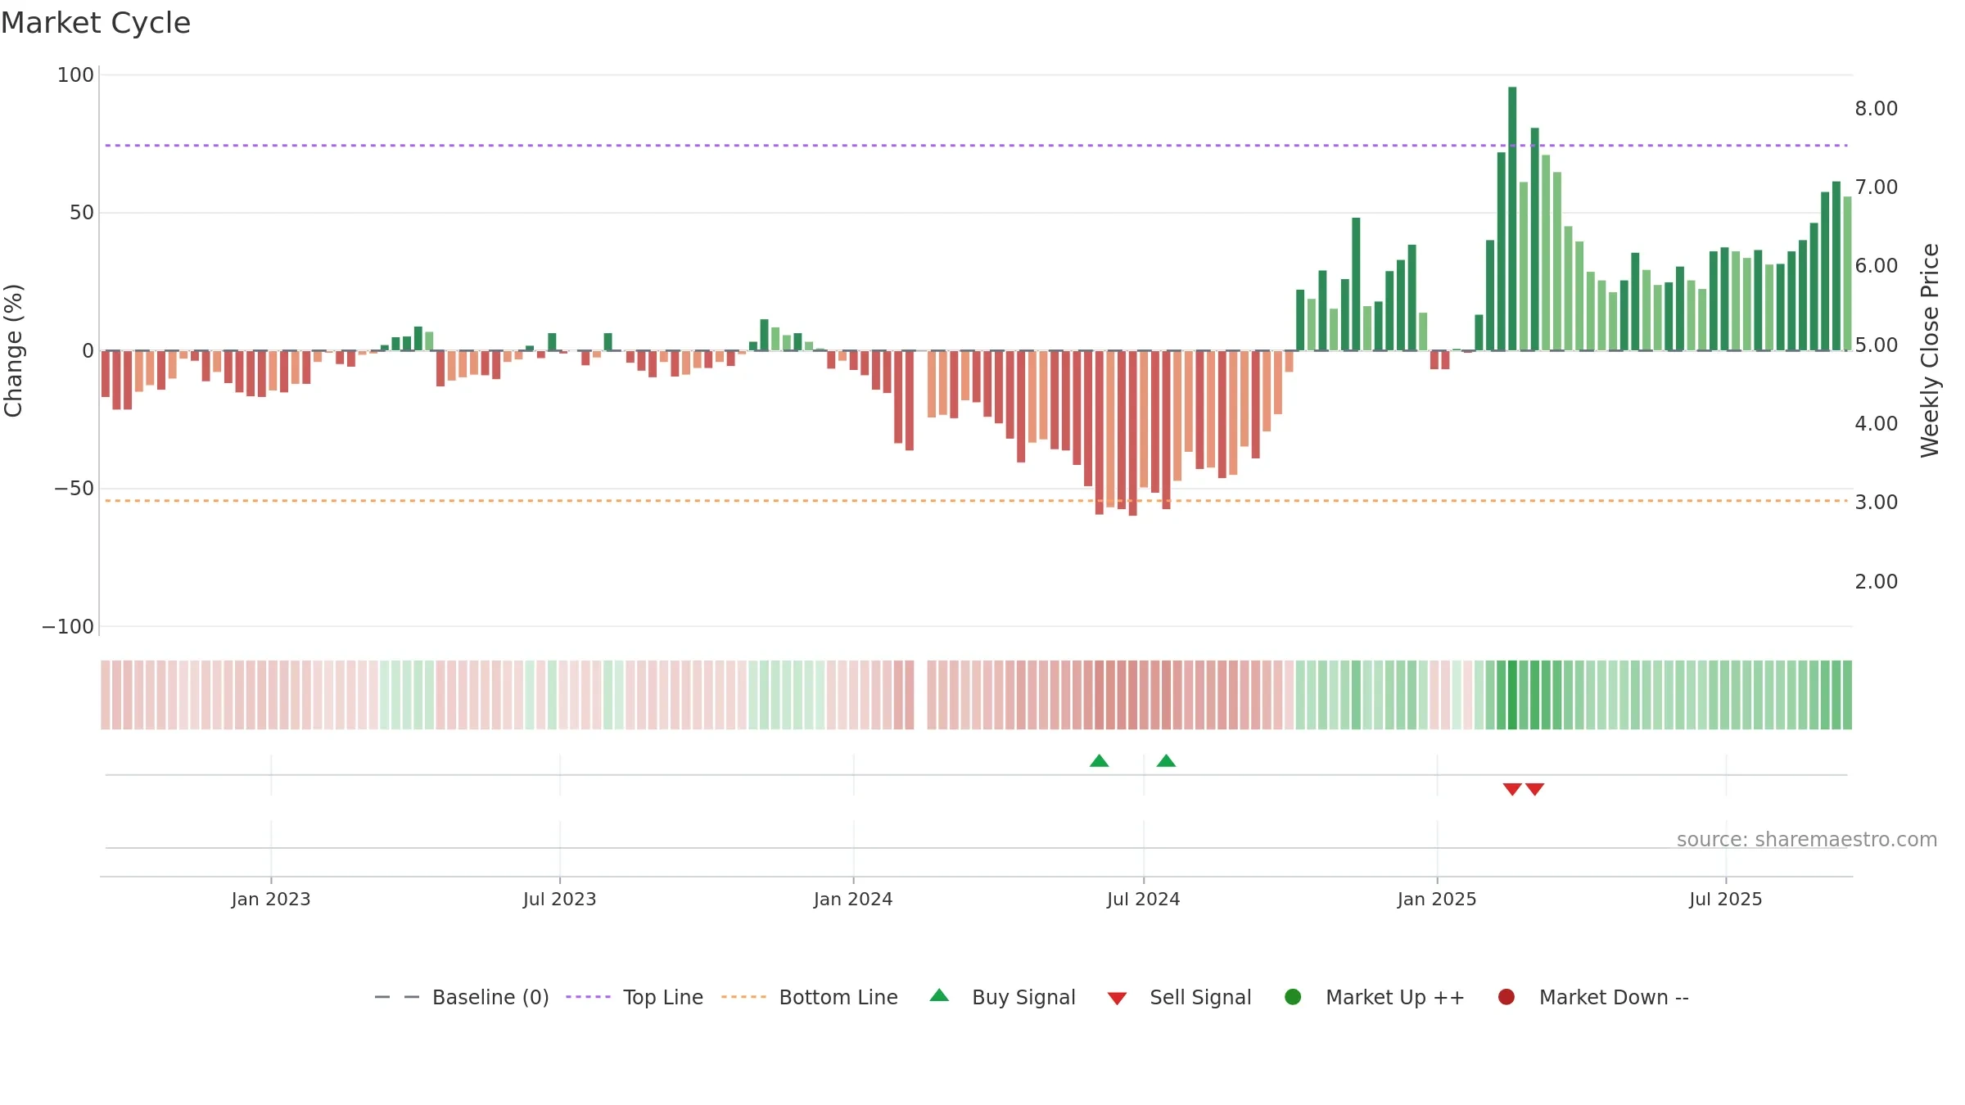The width and height of the screenshot is (1965, 1105).
Task: Click the Jul 2023 x-axis label
Action: [x=560, y=899]
